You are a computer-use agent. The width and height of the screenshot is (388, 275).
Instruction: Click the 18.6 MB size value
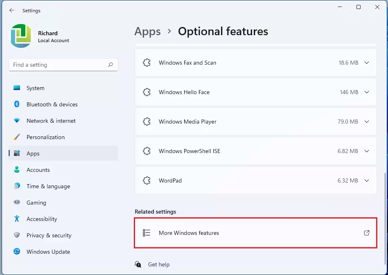coord(348,63)
